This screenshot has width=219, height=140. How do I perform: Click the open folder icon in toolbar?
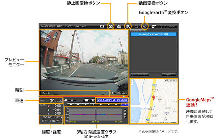click(102, 26)
